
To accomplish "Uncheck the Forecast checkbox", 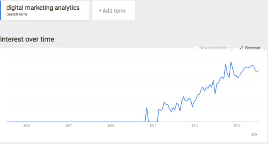I will [241, 48].
